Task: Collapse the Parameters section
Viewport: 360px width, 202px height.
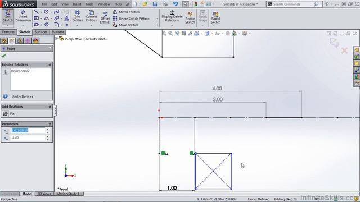Action: [x=50, y=124]
